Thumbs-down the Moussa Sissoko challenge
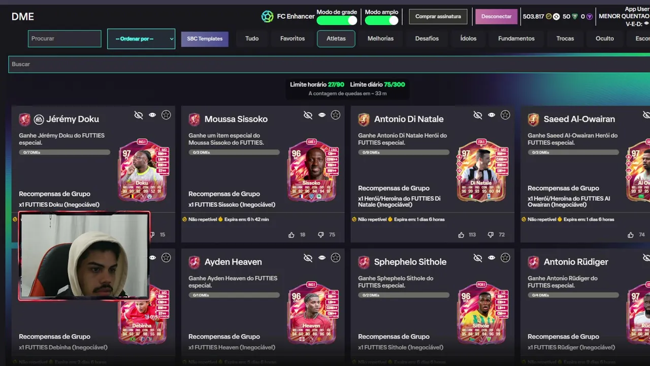Image resolution: width=650 pixels, height=366 pixels. click(321, 235)
